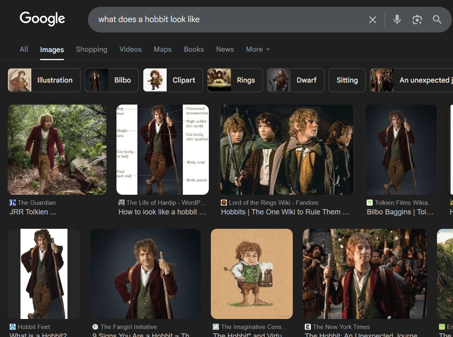Open 'Bilbo Baggins' Tolkien Films Wikia link

click(400, 212)
